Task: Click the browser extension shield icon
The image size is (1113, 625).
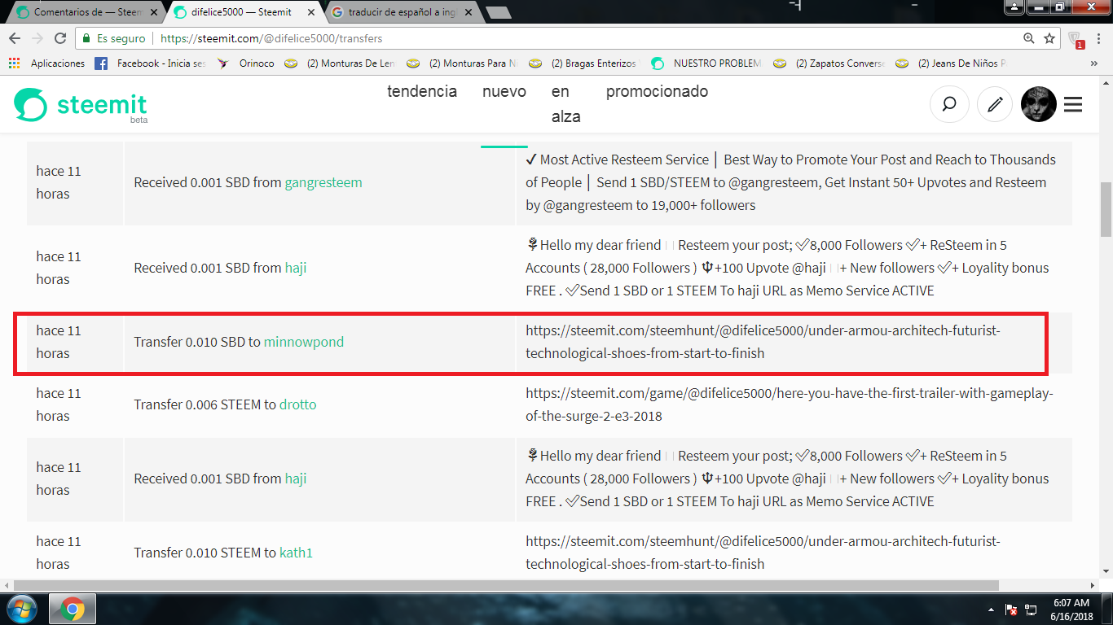Action: click(1076, 38)
